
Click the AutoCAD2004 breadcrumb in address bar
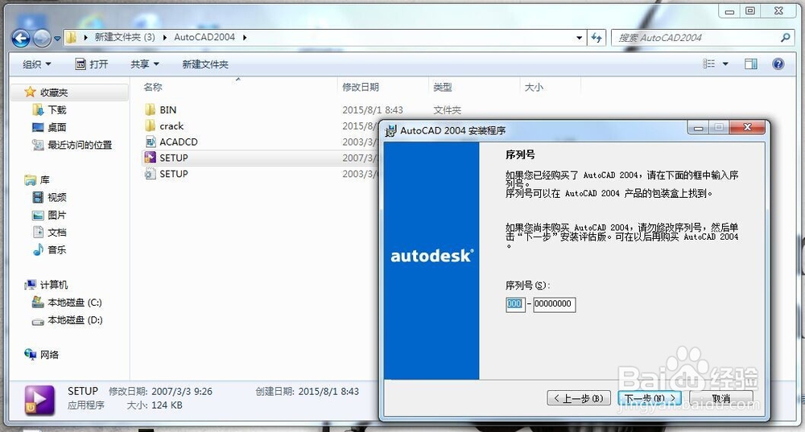[204, 37]
